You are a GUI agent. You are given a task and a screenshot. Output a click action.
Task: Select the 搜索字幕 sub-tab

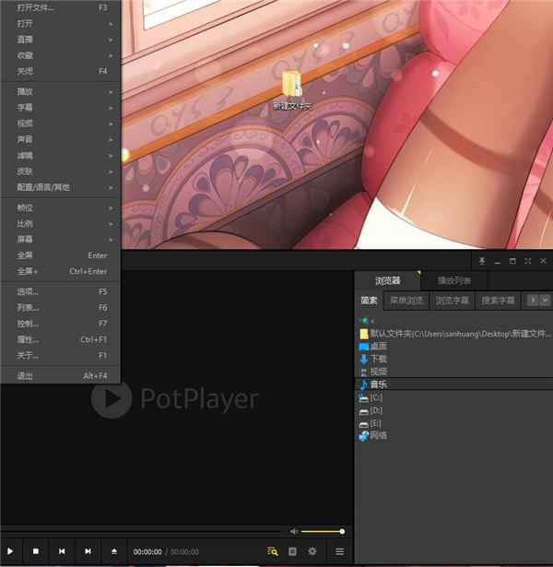click(x=498, y=301)
